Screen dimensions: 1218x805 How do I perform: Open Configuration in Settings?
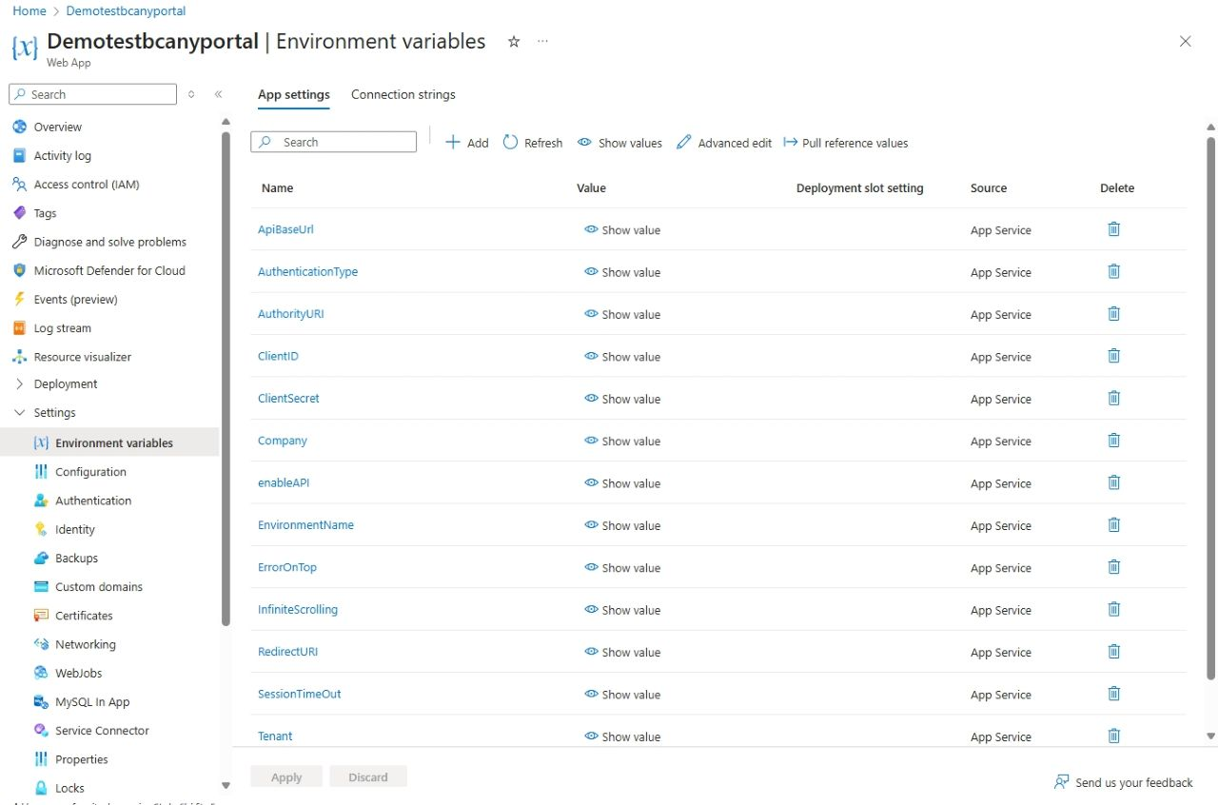pos(90,472)
